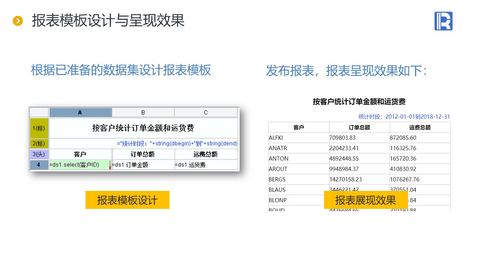480x270 pixels.
Task: Select row header 1(标)
Action: (39, 128)
